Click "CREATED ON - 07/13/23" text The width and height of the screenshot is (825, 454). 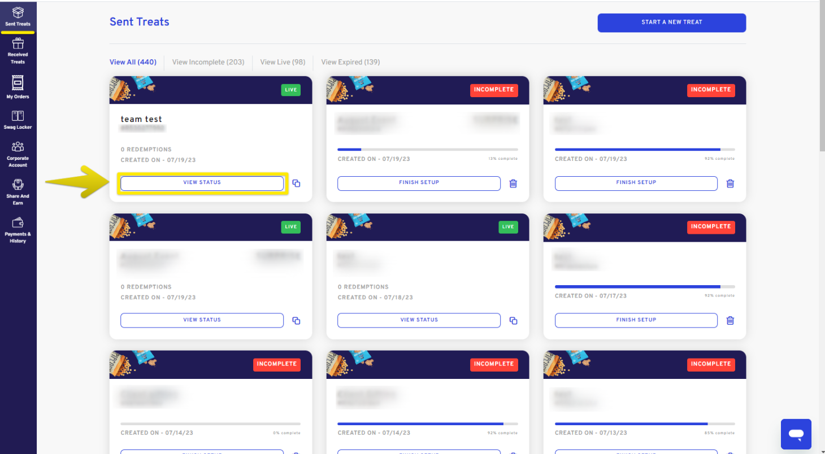pyautogui.click(x=592, y=433)
